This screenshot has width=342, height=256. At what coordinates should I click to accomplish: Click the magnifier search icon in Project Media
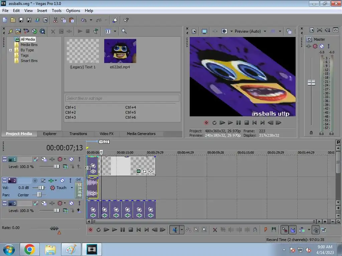pyautogui.click(x=124, y=31)
